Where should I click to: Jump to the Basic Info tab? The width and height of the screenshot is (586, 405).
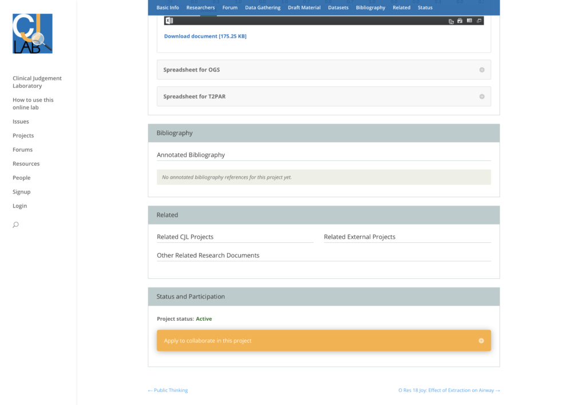click(x=168, y=7)
